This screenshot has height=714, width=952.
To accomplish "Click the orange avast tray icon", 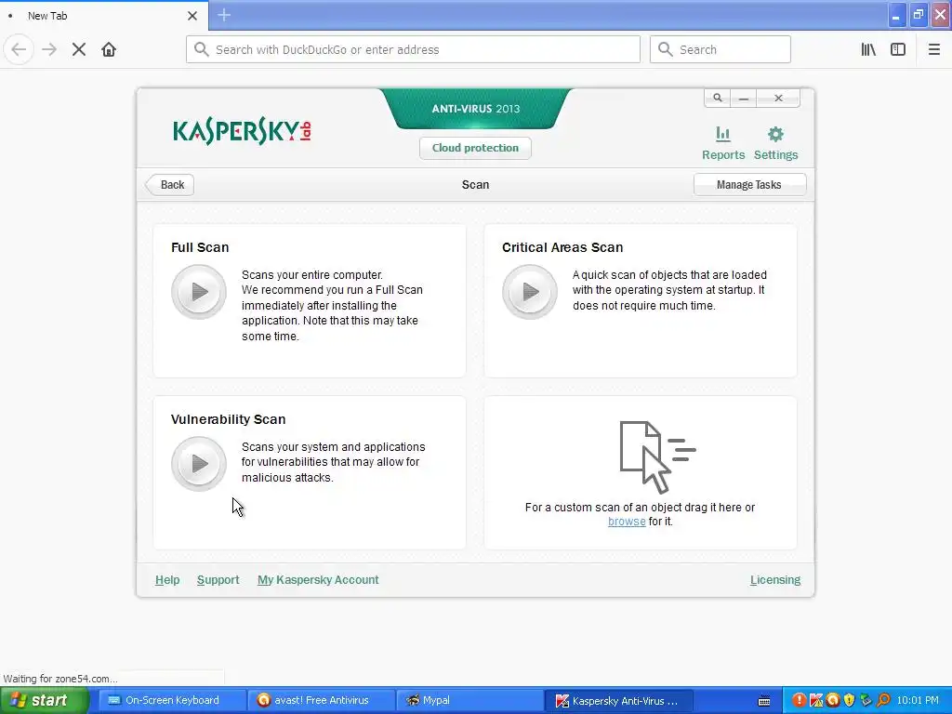I will coord(833,701).
